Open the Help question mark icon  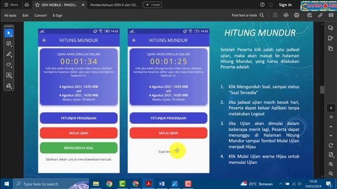tap(262, 5)
